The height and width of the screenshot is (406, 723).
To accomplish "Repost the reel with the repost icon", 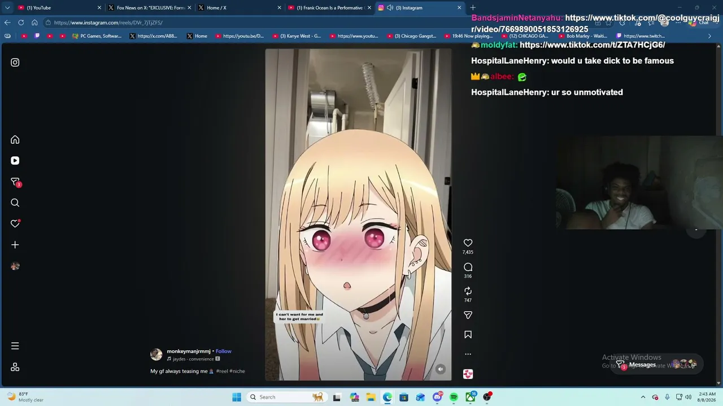I will point(468,291).
